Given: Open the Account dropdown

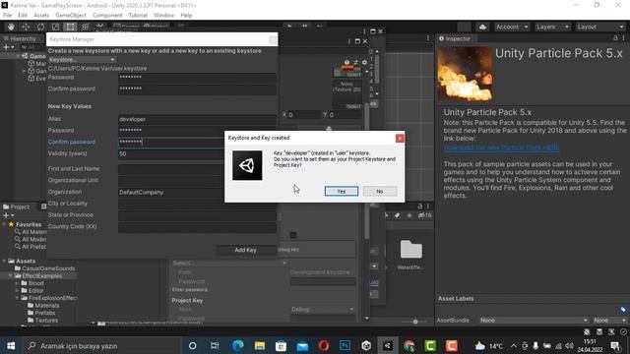Looking at the screenshot, I should point(512,27).
